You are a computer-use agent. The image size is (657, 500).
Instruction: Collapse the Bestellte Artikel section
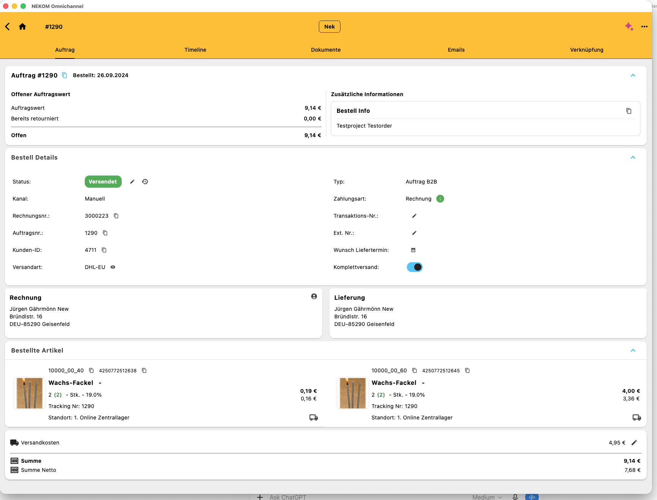point(633,350)
